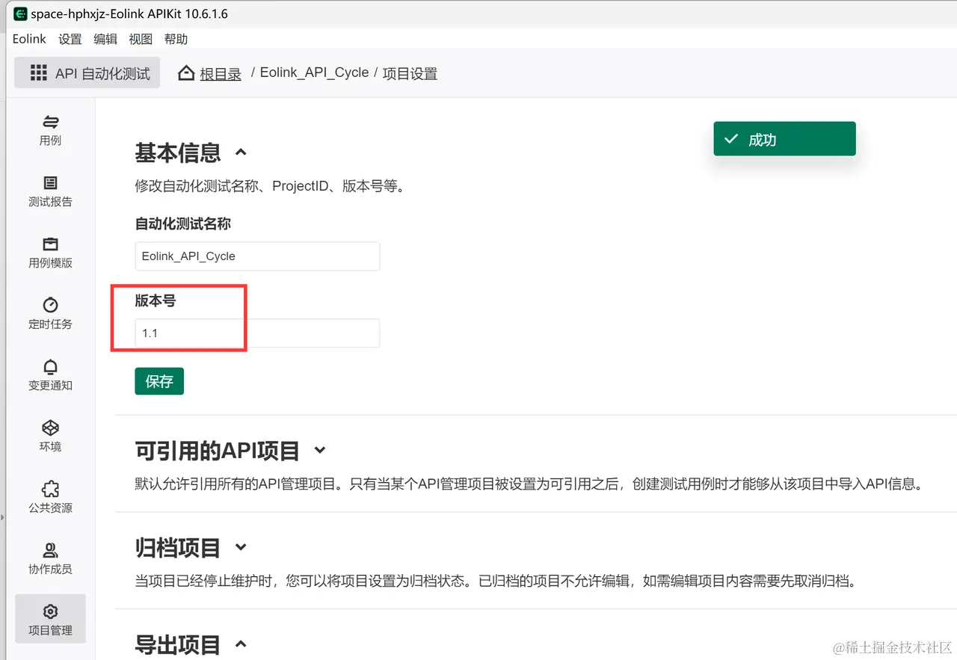Open the 变更通知 bell icon
957x660 pixels.
pos(50,367)
